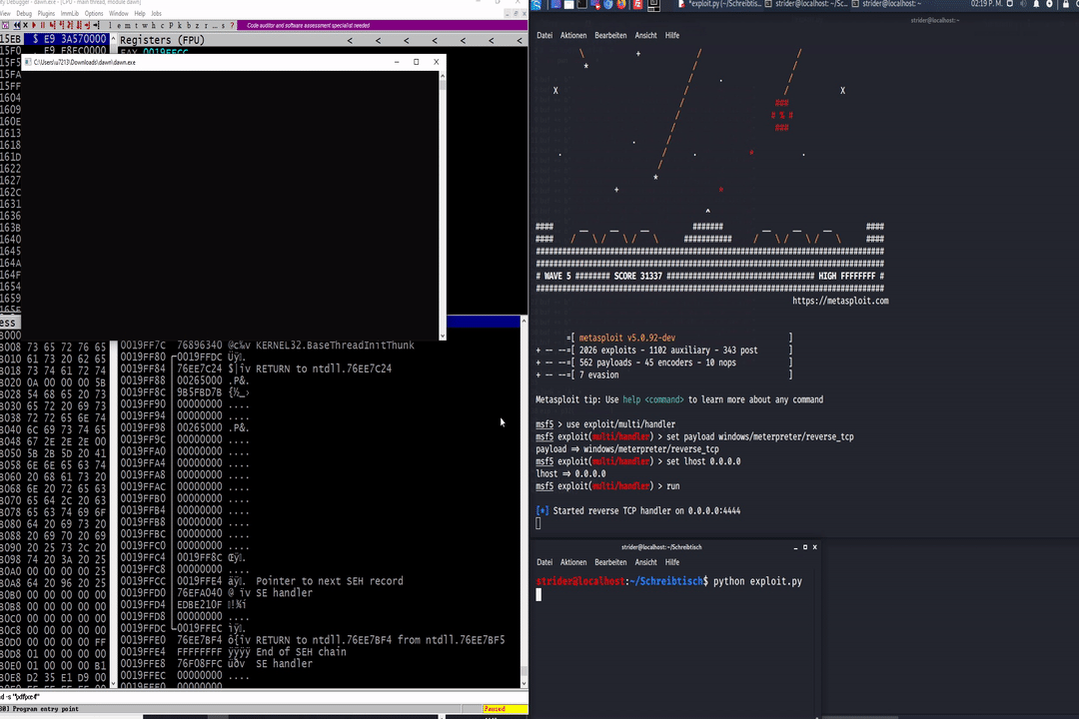Switch to strider@localhost ~/Sc... taskbar window
This screenshot has width=1079, height=719.
tap(806, 4)
